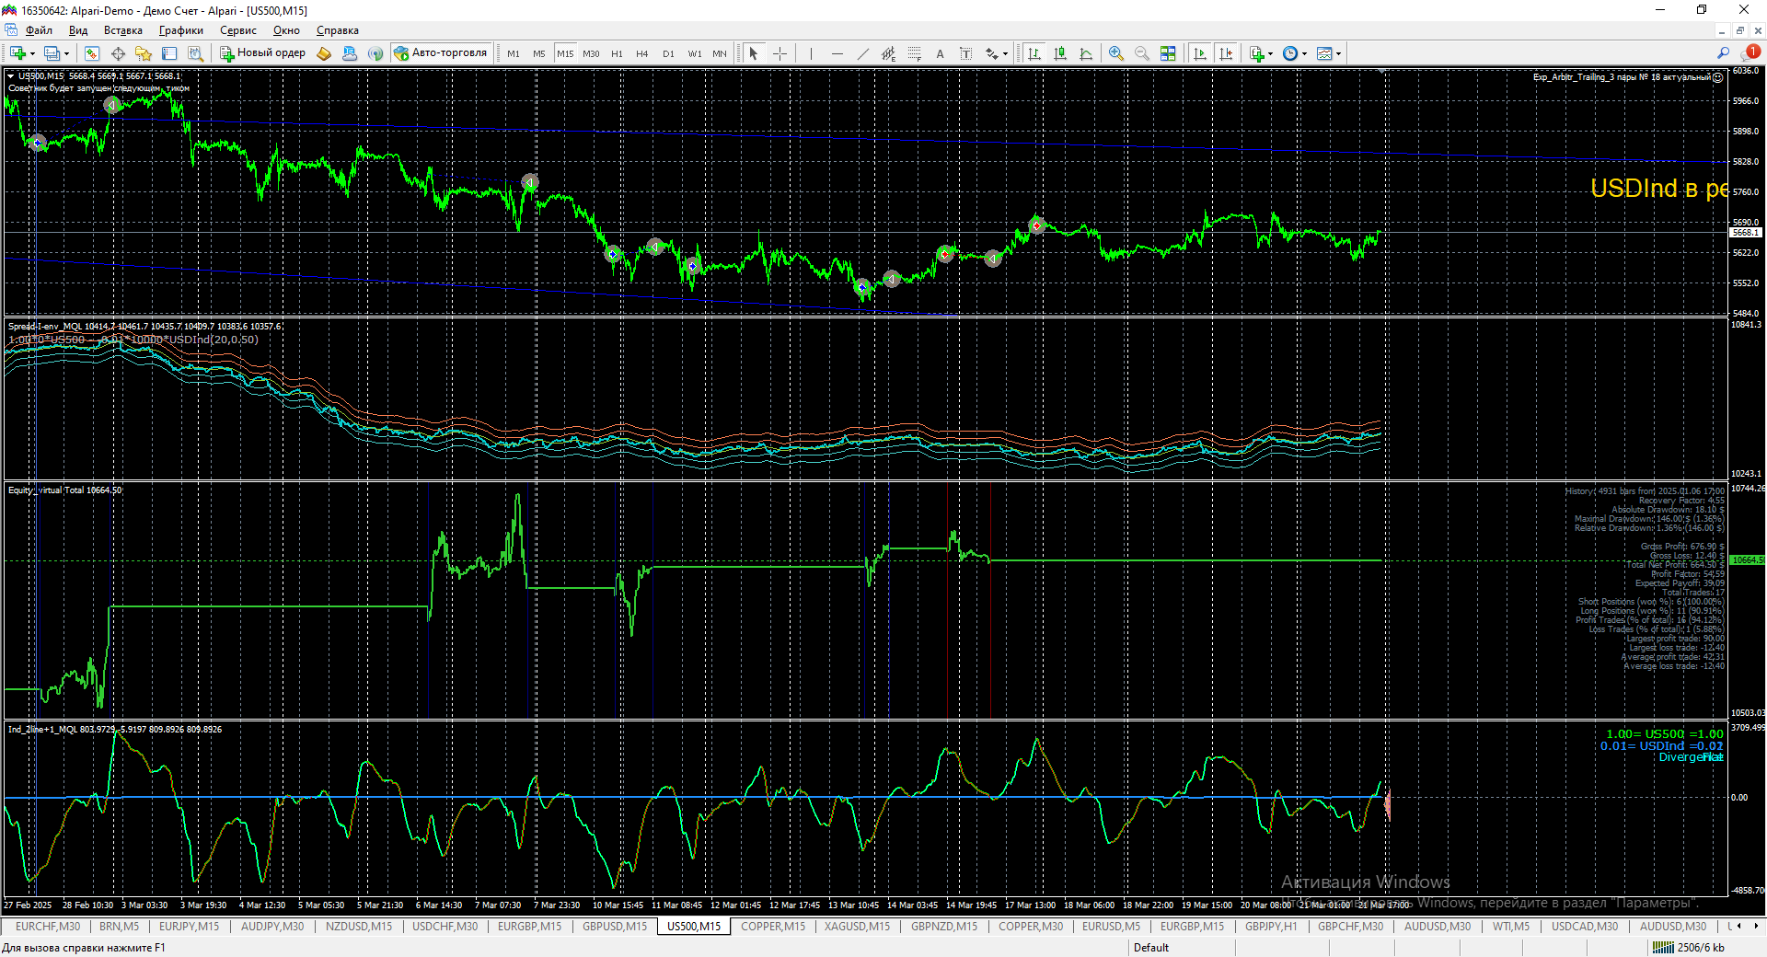Screen dimensions: 1767x957
Task: Switch chart to candlesticks mode
Action: click(x=1060, y=53)
